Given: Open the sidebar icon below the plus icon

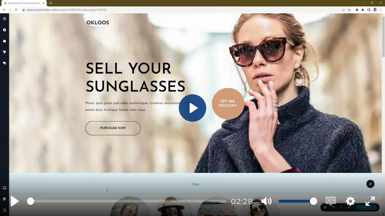Looking at the screenshot, I should click(x=4, y=41).
